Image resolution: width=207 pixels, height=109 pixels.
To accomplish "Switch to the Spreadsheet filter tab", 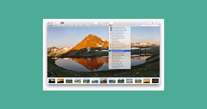I will tap(100, 25).
